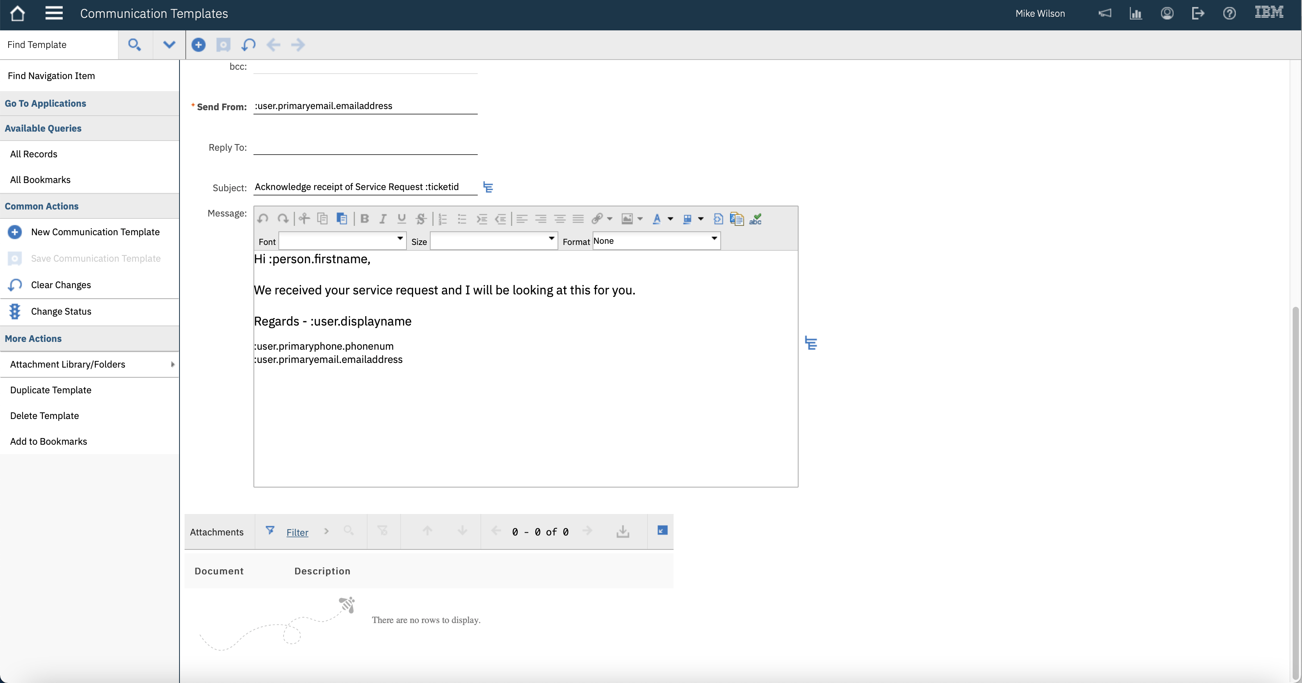1302x683 pixels.
Task: Open the bulletin board megaphone icon
Action: [x=1104, y=14]
